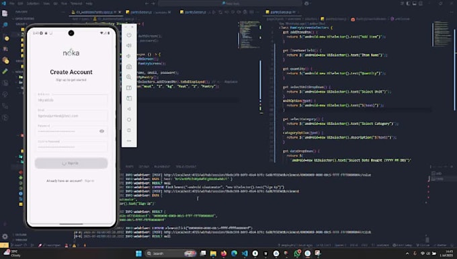Open the View menu

[46, 3]
